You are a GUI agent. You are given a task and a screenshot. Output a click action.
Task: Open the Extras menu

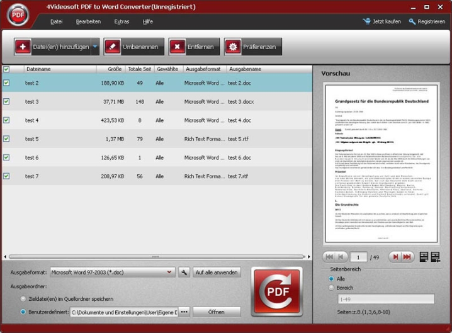coord(121,21)
